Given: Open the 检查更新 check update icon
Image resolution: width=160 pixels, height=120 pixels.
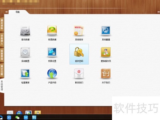Looking at the screenshot, I should tap(25, 74).
